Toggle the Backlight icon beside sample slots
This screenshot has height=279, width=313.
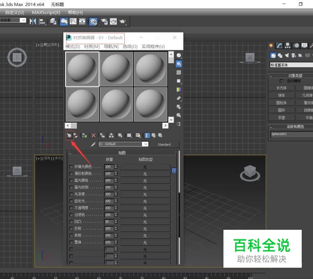click(179, 64)
